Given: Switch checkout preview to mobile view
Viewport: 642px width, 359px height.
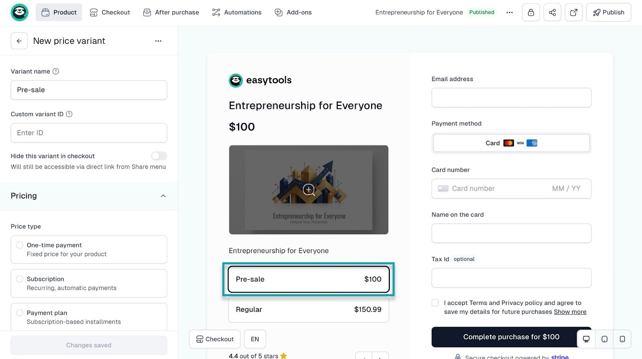Looking at the screenshot, I should [622, 339].
